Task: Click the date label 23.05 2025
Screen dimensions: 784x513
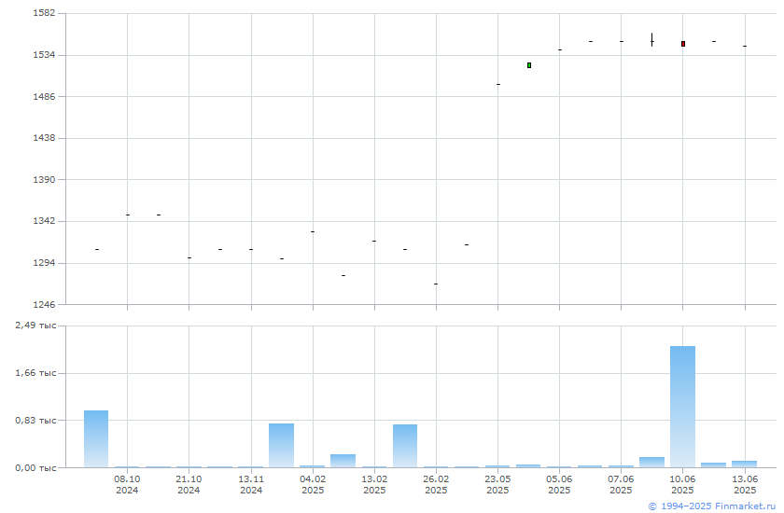Action: (497, 484)
